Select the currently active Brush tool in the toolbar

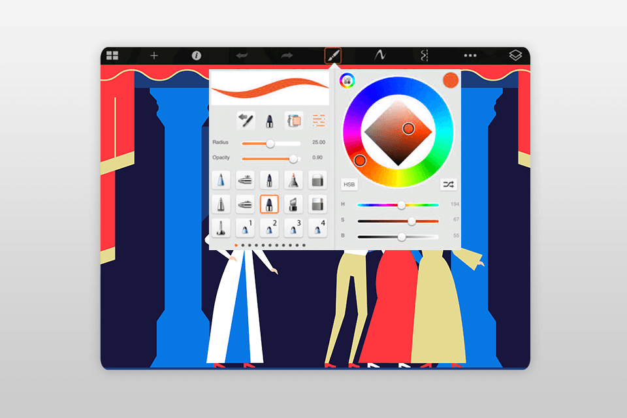(x=333, y=55)
